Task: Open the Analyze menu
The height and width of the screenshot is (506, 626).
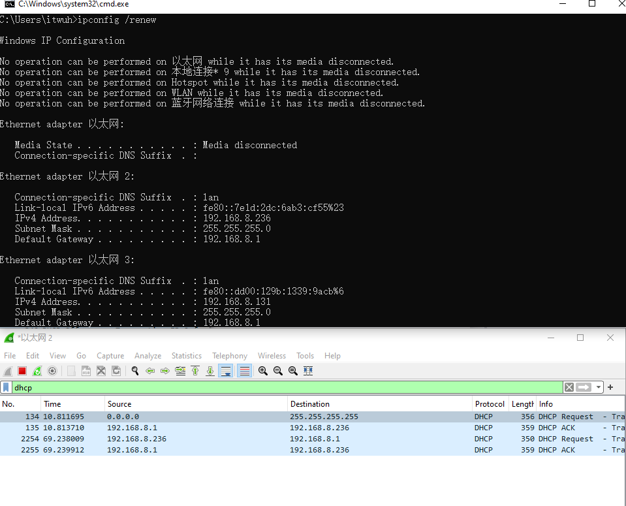Action: tap(148, 356)
